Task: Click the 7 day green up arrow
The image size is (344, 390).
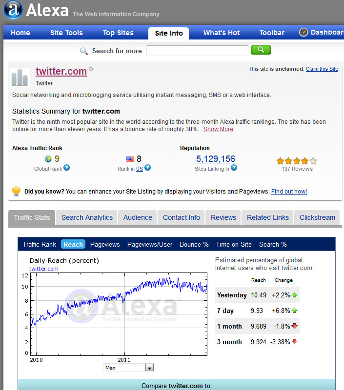Action: tap(294, 311)
